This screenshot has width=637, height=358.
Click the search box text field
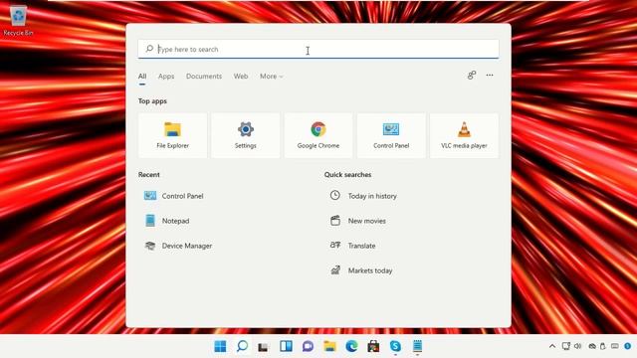click(318, 49)
